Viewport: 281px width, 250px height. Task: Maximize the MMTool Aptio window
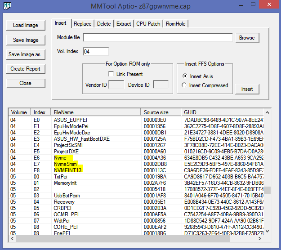(253, 4)
